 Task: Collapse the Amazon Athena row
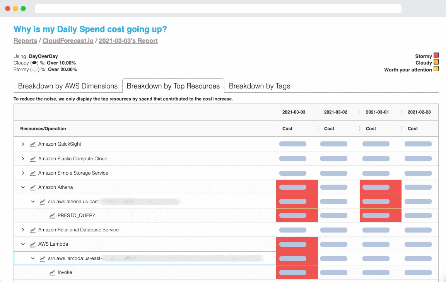[23, 187]
